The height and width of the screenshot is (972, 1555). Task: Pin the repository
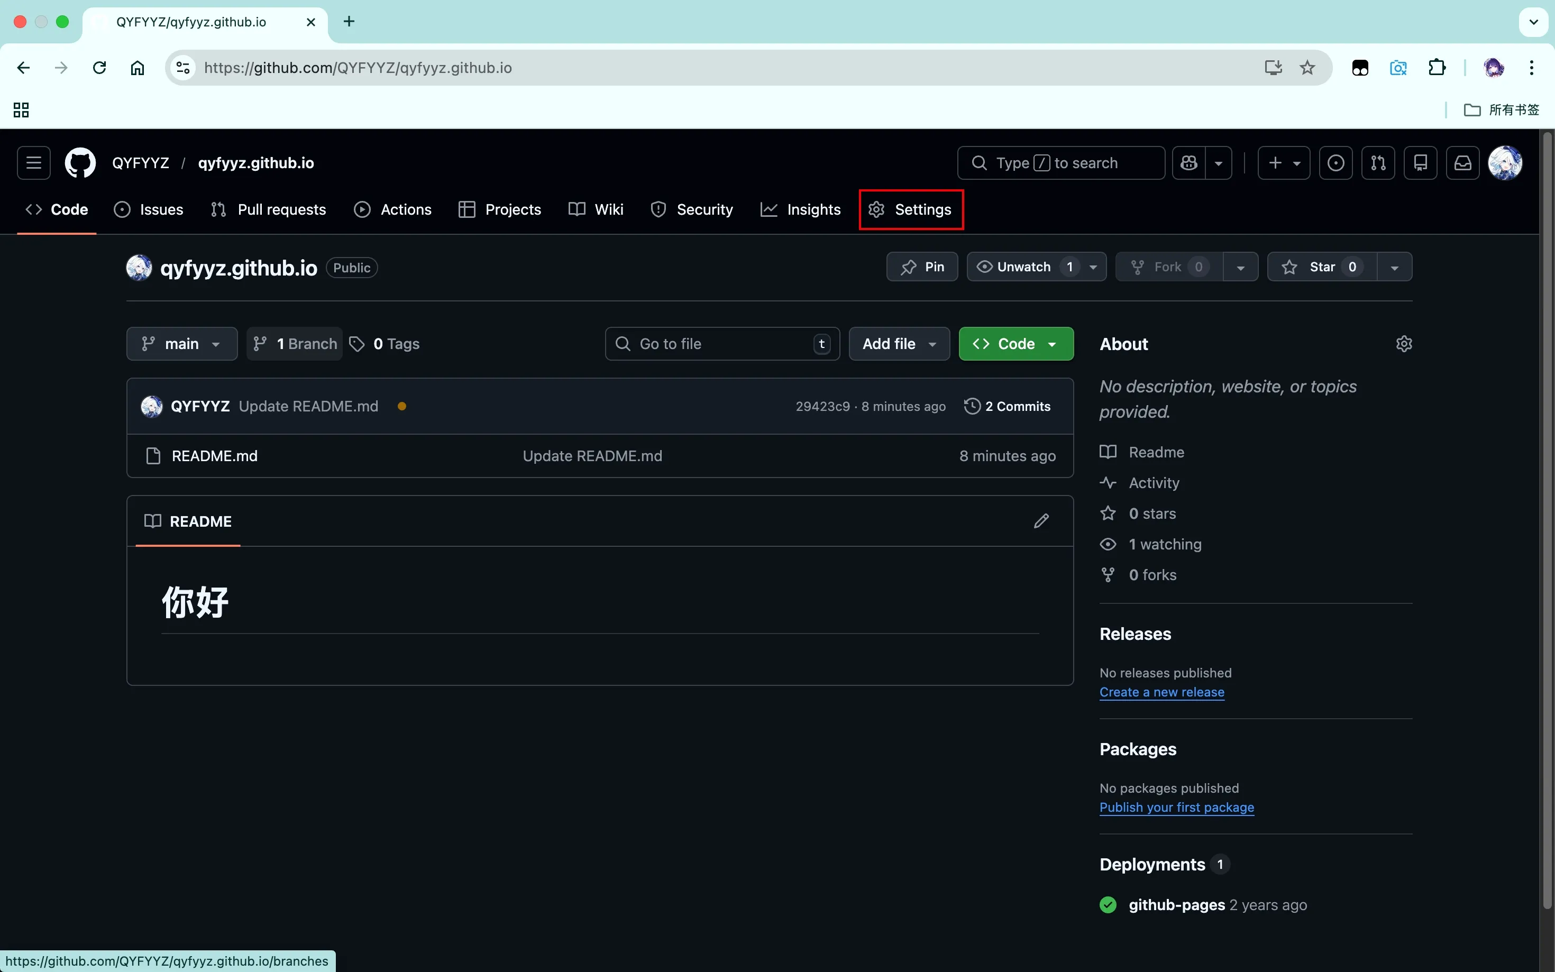tap(922, 267)
